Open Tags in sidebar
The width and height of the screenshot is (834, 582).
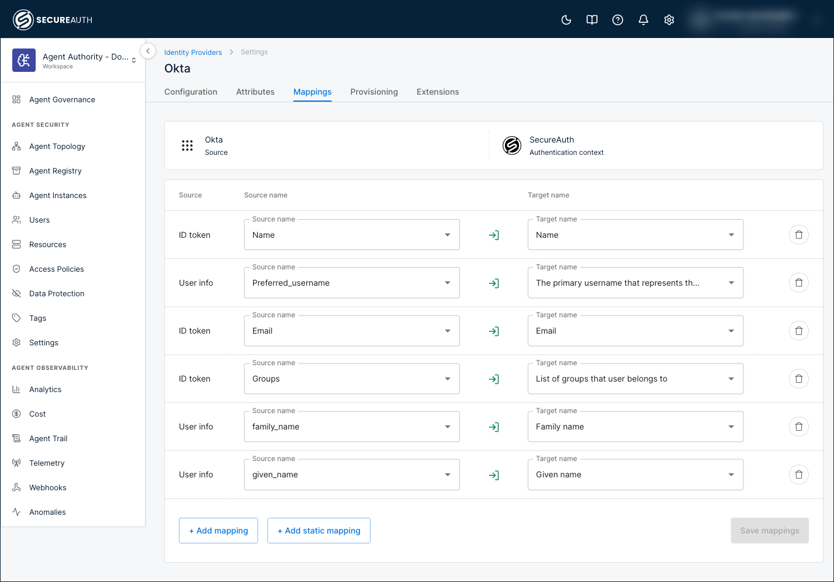point(72,318)
